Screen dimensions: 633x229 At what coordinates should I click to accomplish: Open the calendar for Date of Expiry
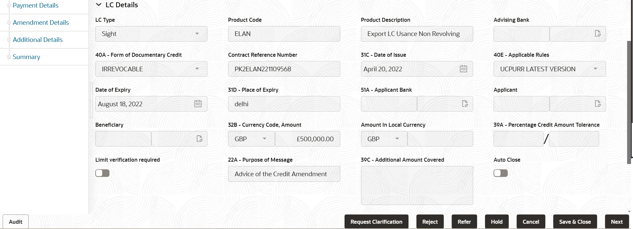click(x=197, y=104)
